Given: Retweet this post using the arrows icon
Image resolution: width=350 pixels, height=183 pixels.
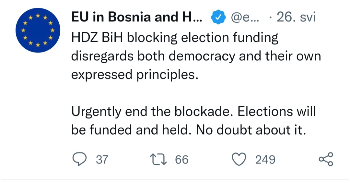Looking at the screenshot, I should 159,159.
